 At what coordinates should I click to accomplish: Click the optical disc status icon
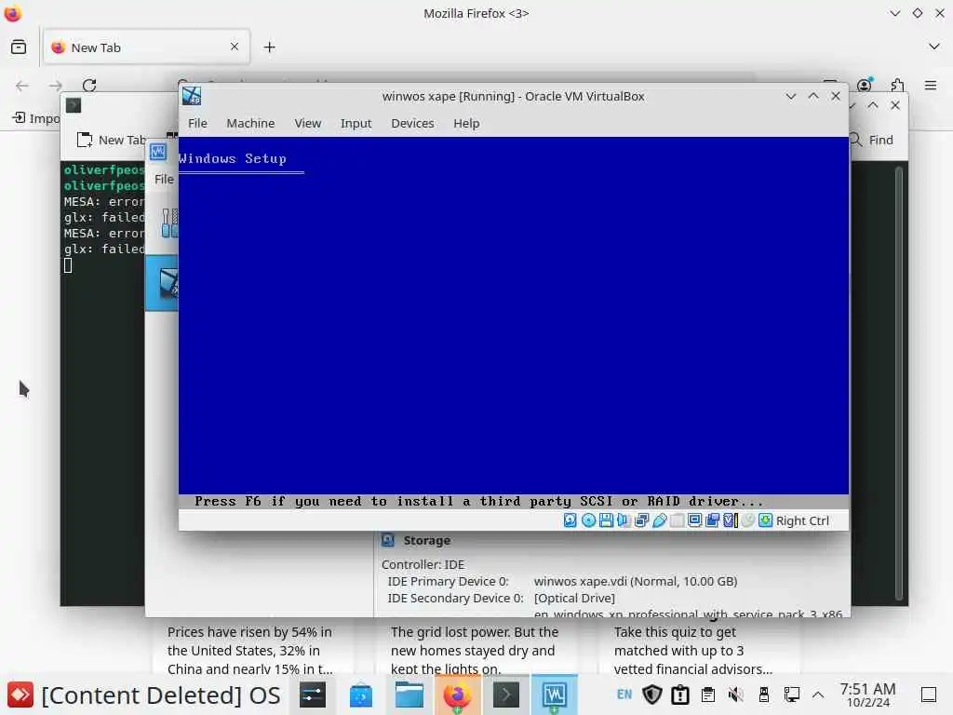[x=588, y=520]
